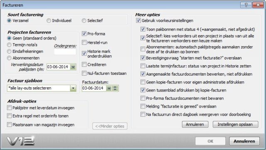Check Plaatsnaam van magazijn invoegen
266x150 pixels.
(x=9, y=125)
